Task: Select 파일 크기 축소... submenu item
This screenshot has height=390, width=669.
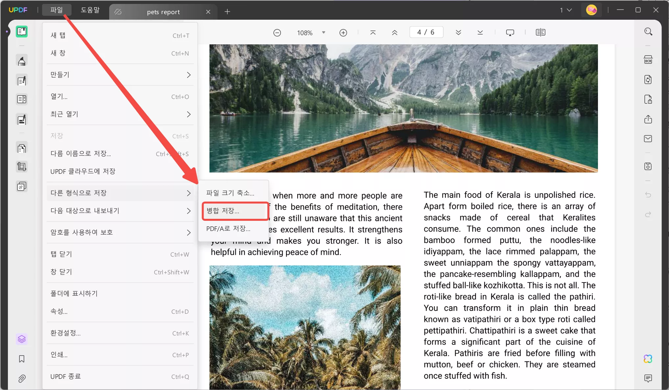Action: [234, 193]
